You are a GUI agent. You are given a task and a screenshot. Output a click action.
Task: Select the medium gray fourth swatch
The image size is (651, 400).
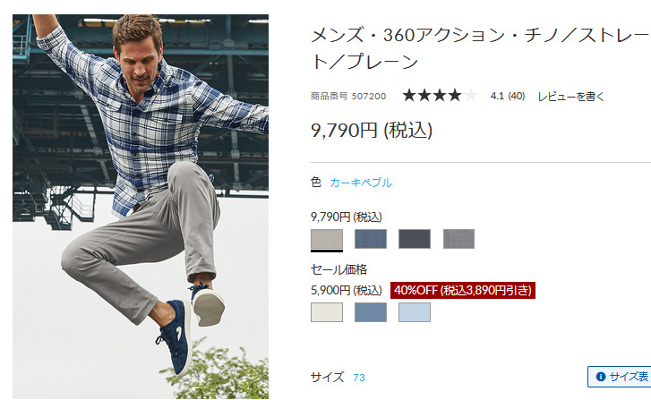coord(458,239)
